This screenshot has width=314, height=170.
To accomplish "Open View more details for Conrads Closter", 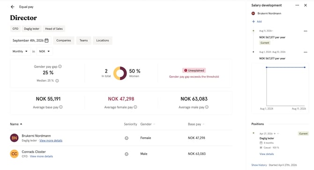I will pos(41,156).
